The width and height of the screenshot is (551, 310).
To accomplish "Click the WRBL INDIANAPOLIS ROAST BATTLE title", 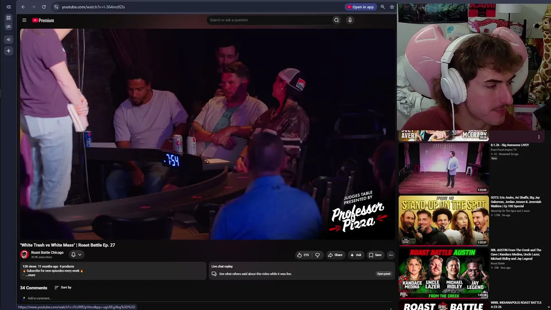I will click(x=516, y=305).
